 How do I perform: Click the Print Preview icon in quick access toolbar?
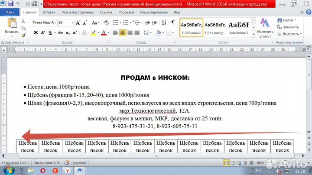click(x=34, y=3)
